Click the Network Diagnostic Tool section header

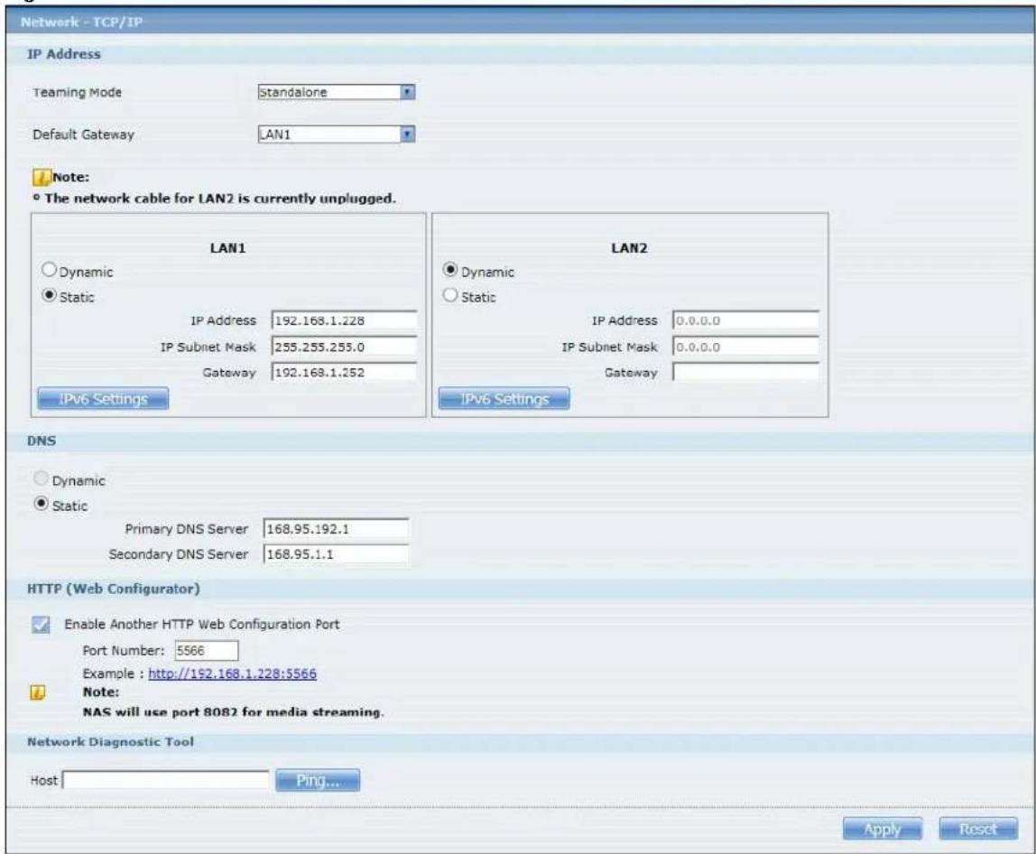110,742
